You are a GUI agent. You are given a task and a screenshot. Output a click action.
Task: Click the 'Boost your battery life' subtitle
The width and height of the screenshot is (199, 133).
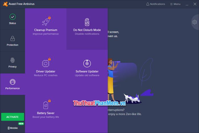pos(46,117)
